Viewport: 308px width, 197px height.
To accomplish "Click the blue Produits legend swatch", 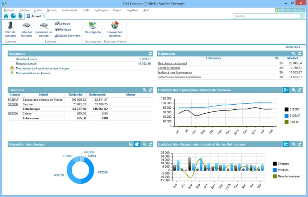I will pos(275,170).
